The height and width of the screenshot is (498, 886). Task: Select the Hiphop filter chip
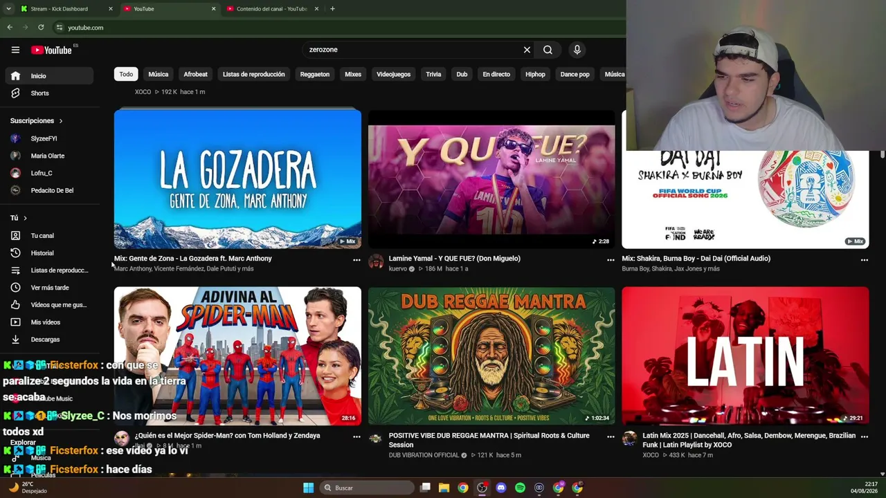(535, 74)
